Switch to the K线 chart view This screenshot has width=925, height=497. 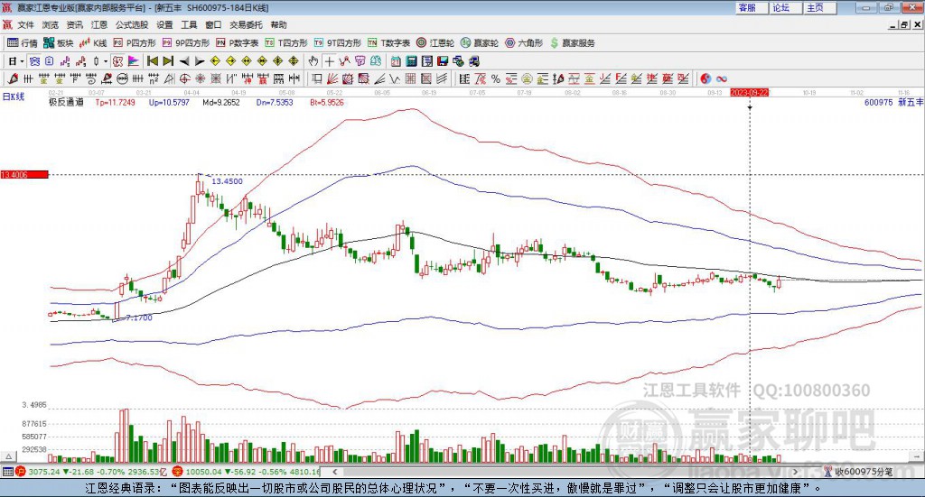pos(93,43)
